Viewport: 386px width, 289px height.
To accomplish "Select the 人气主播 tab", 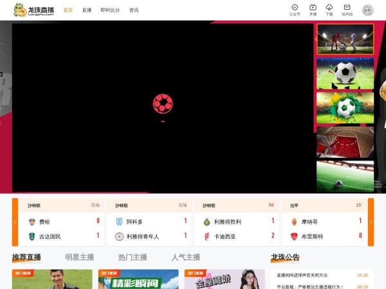I will 185,257.
